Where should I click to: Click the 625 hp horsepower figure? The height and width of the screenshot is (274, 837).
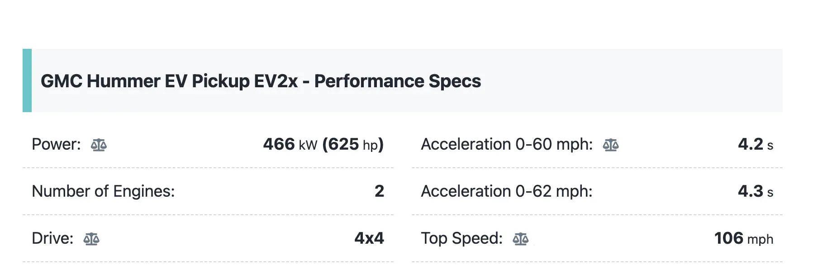tap(353, 144)
